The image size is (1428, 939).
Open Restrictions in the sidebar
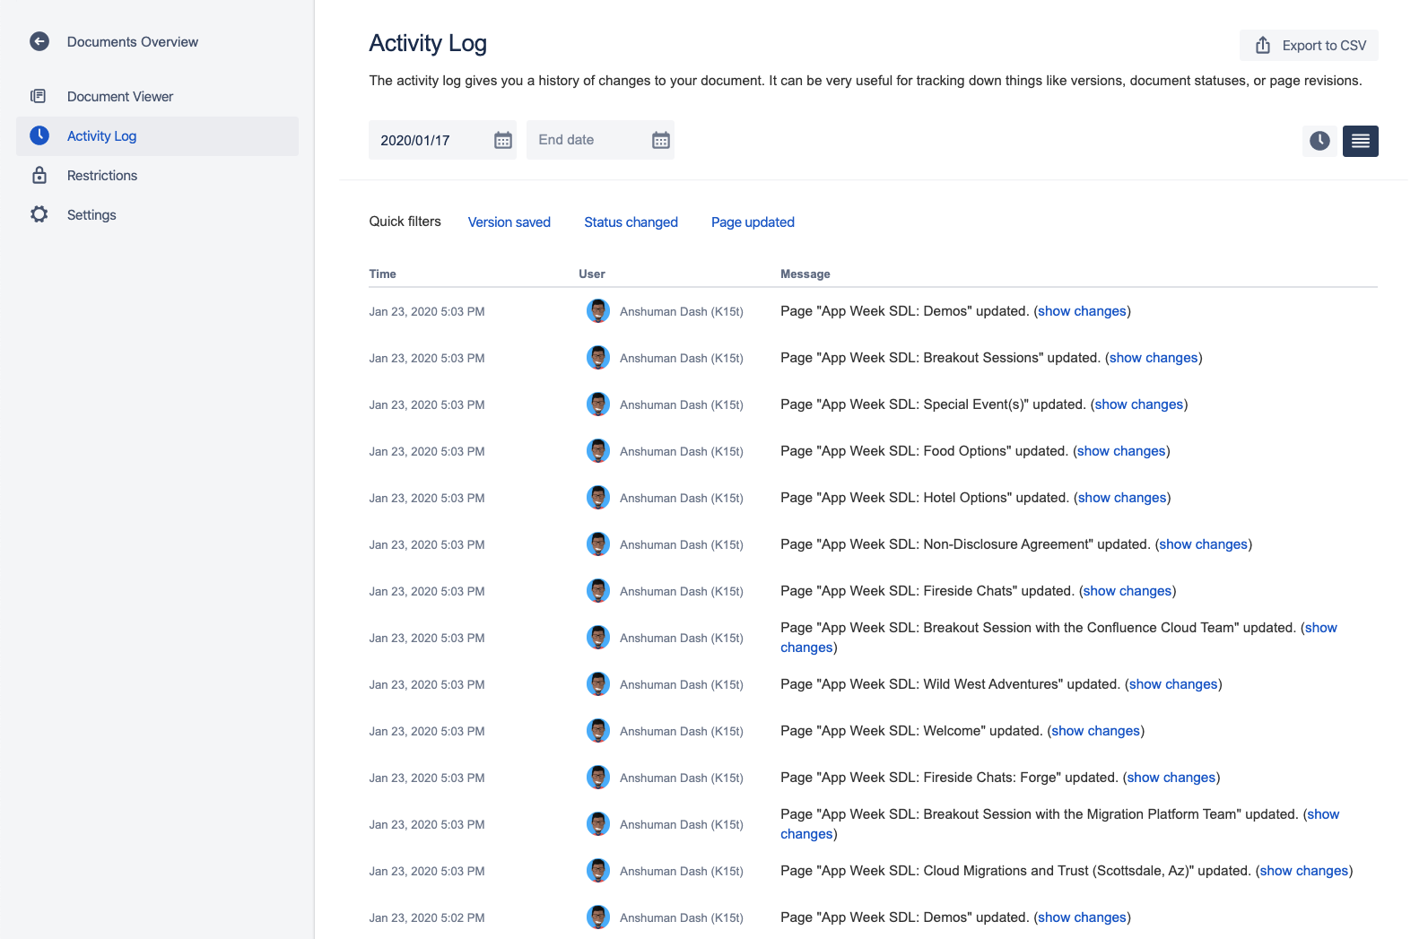[x=102, y=176]
